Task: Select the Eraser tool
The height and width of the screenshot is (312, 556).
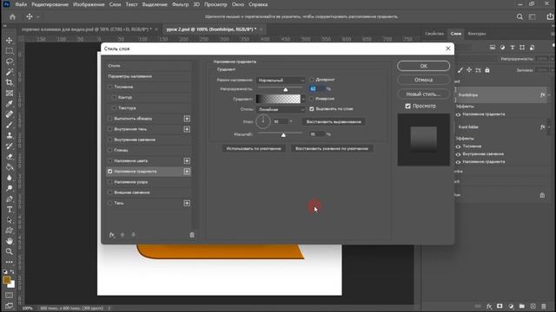Action: click(x=10, y=156)
